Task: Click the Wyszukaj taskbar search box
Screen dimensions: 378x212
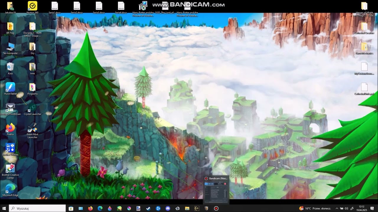Action: click(37, 208)
